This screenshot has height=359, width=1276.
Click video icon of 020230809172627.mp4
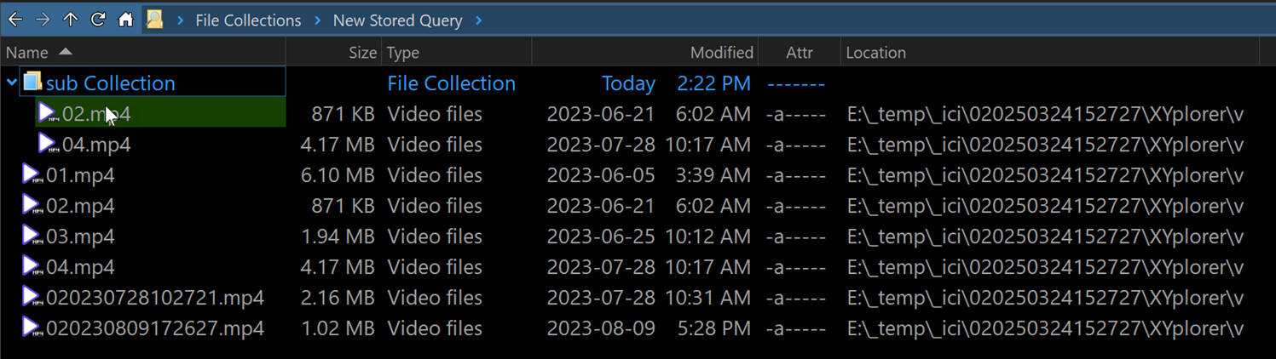tap(32, 328)
